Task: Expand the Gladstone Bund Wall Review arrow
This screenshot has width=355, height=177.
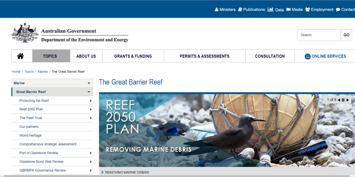Action: pyautogui.click(x=91, y=162)
